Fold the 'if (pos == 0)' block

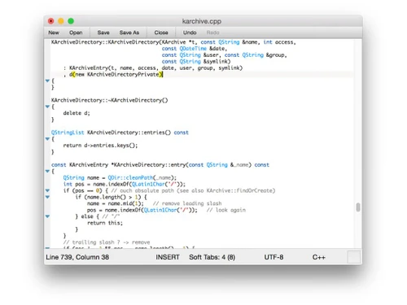tap(47, 190)
